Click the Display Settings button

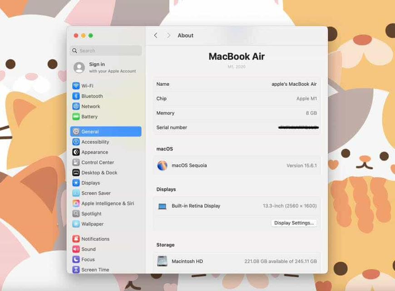[294, 223]
